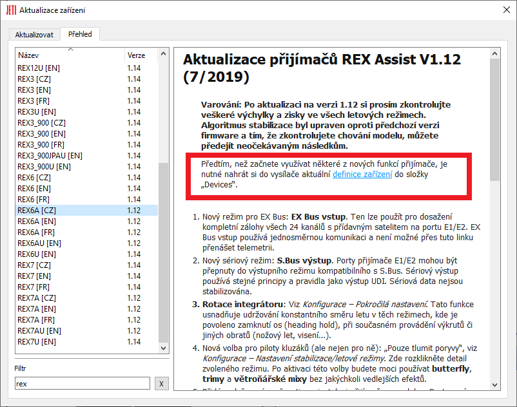Select the REX3 [EN] device row

coord(87,90)
